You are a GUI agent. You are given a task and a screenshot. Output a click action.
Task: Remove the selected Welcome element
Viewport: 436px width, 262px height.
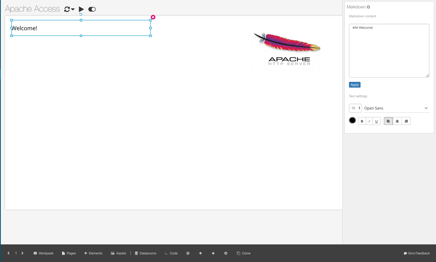pos(153,17)
